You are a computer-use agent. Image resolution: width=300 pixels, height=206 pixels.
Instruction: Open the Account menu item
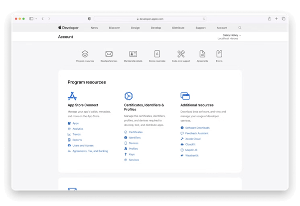[x=222, y=28]
